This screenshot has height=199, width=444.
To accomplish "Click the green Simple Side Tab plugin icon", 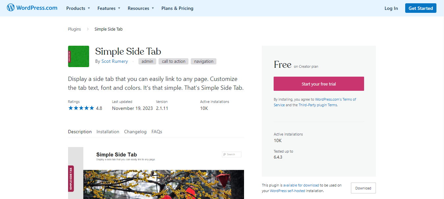I will point(78,56).
